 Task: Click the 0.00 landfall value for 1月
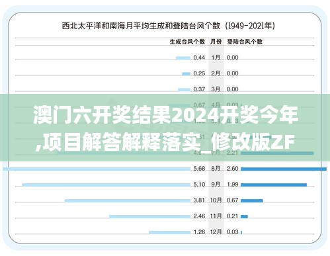click(233, 58)
